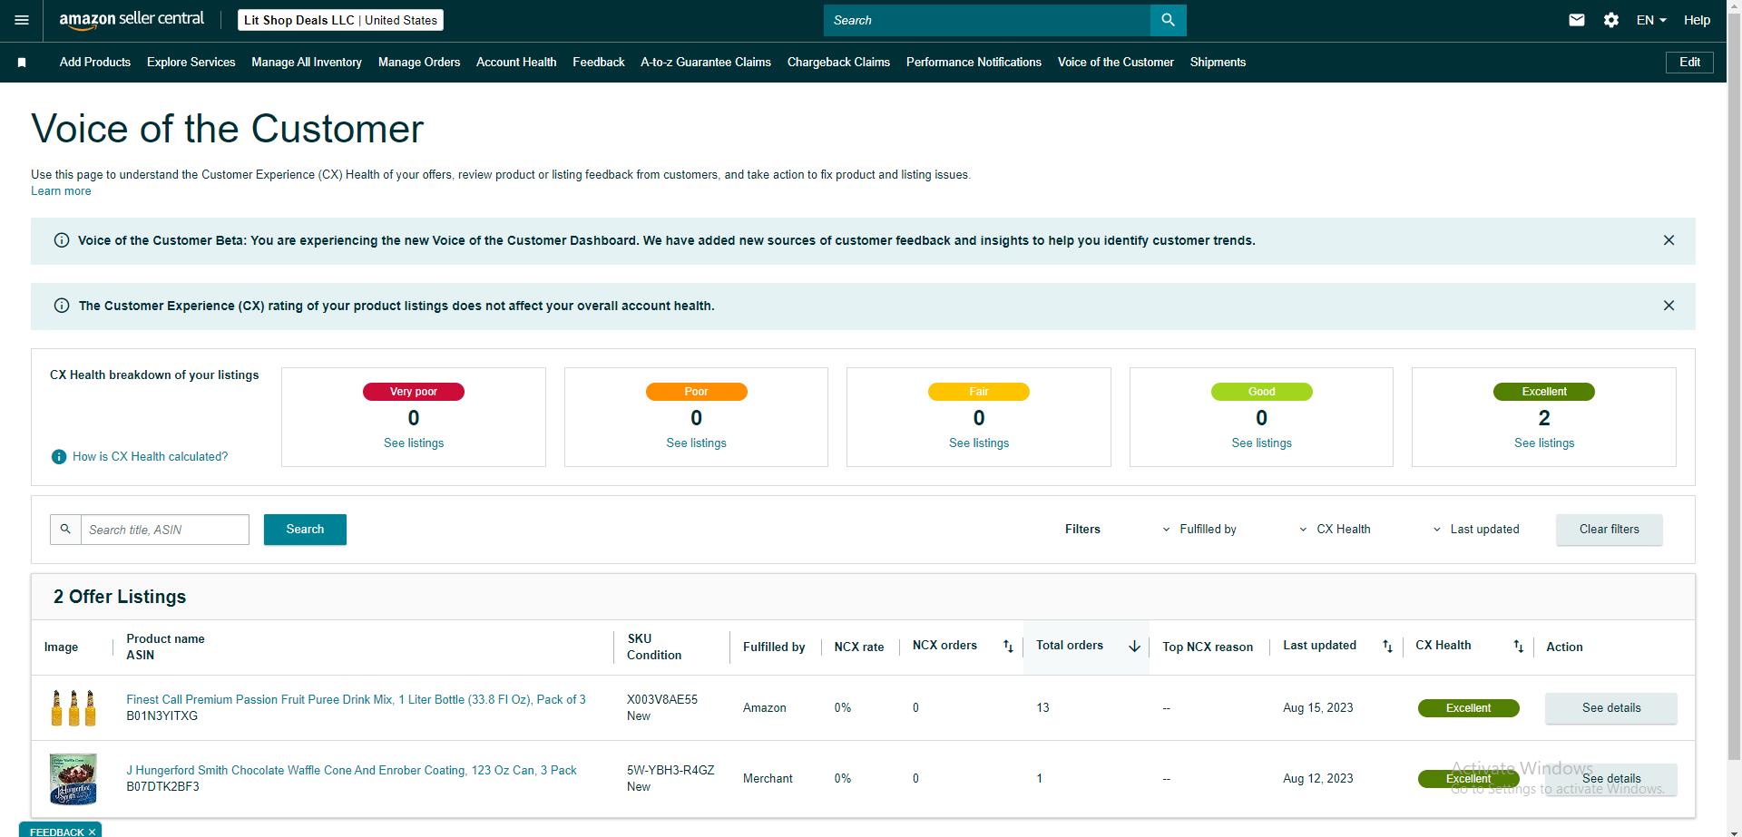The width and height of the screenshot is (1742, 837).
Task: Select ASIN text B01N3YITXG
Action: 161,716
